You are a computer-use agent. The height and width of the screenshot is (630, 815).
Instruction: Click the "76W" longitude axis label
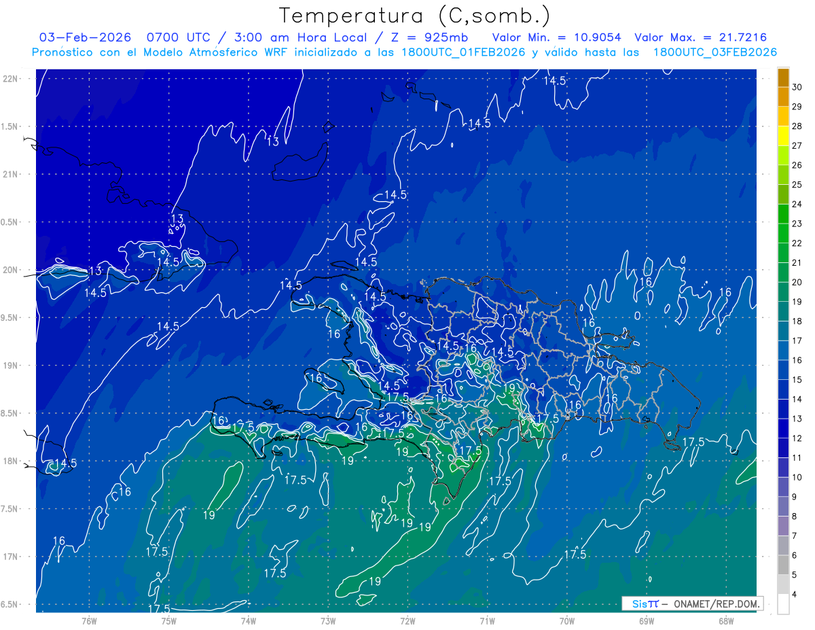click(x=89, y=621)
